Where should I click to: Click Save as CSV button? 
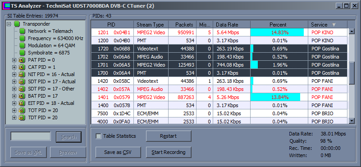click(x=118, y=152)
